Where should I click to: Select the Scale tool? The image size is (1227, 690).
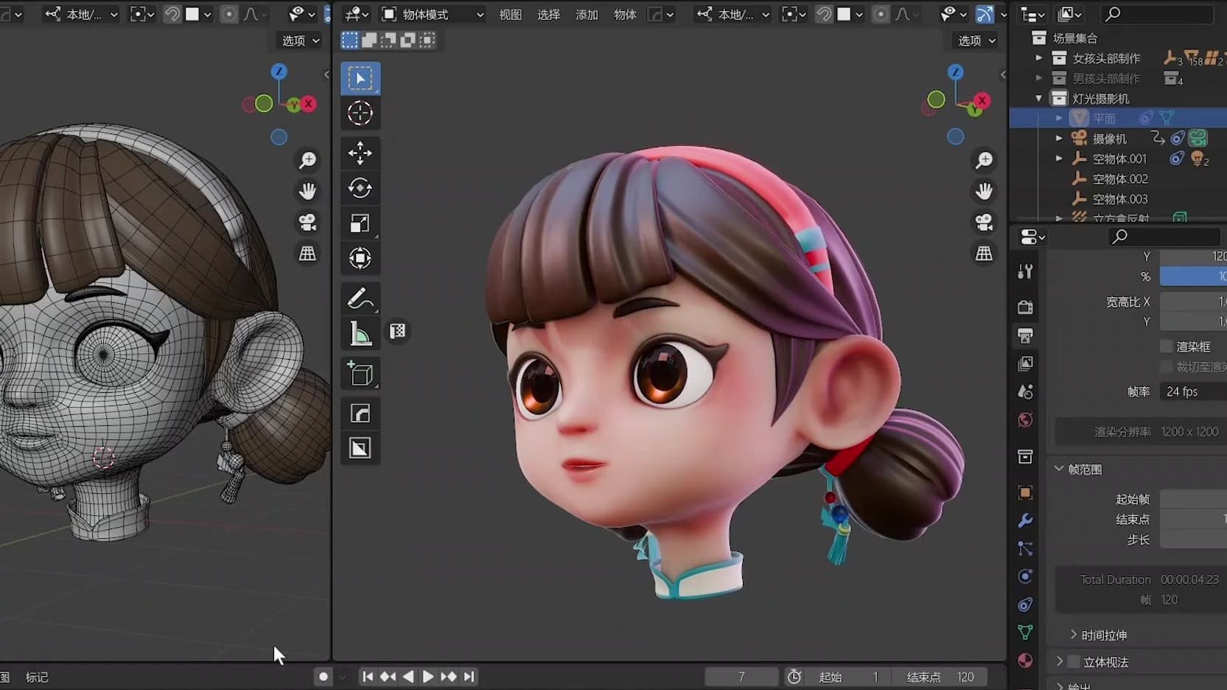(x=360, y=223)
